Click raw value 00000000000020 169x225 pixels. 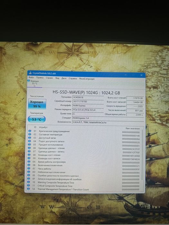(131, 142)
